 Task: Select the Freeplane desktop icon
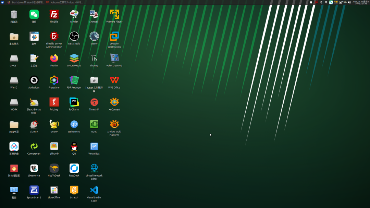tap(54, 82)
